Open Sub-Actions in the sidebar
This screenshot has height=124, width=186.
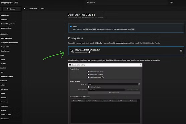4,89
